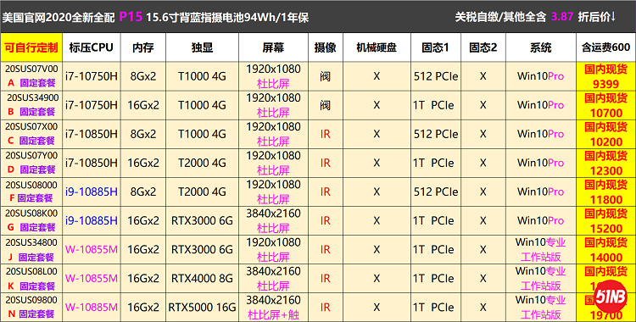The width and height of the screenshot is (636, 322).
Task: Select the price 12300
Action: coord(606,170)
